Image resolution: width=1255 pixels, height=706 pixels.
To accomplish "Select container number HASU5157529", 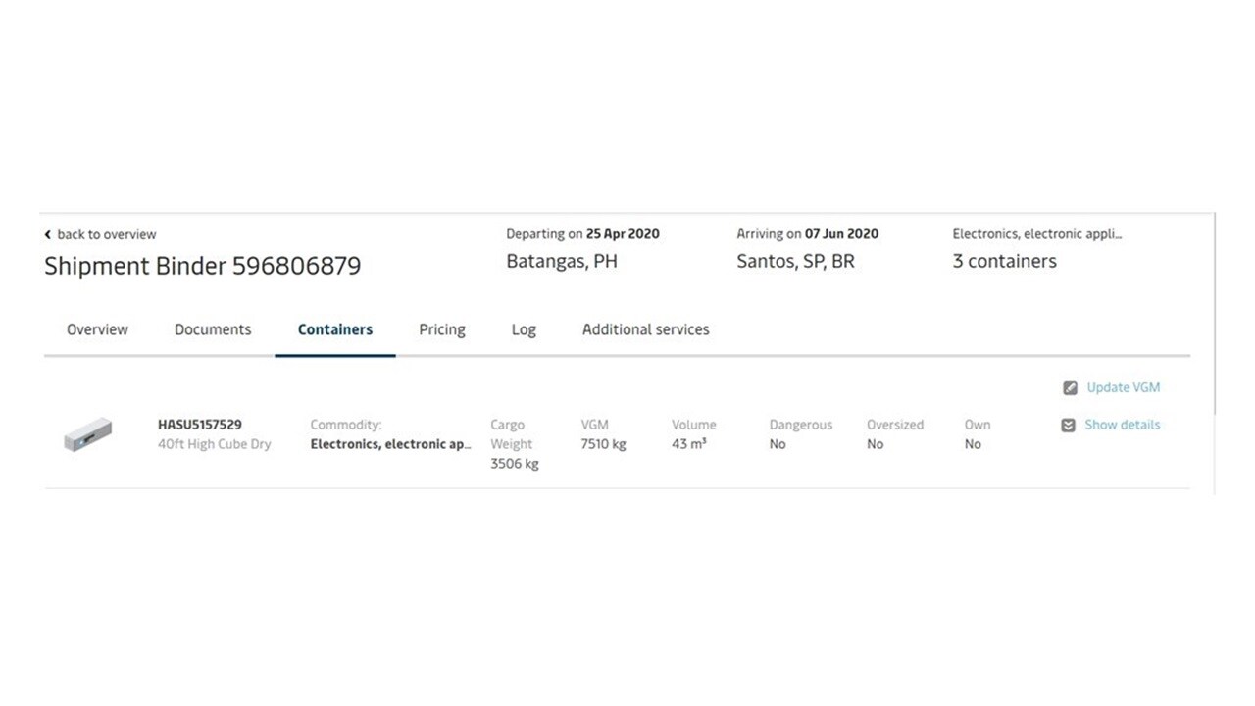I will [201, 424].
